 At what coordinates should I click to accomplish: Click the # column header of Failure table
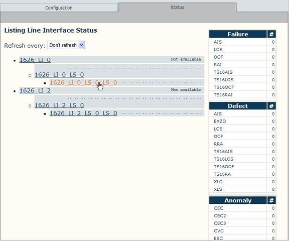(x=271, y=34)
